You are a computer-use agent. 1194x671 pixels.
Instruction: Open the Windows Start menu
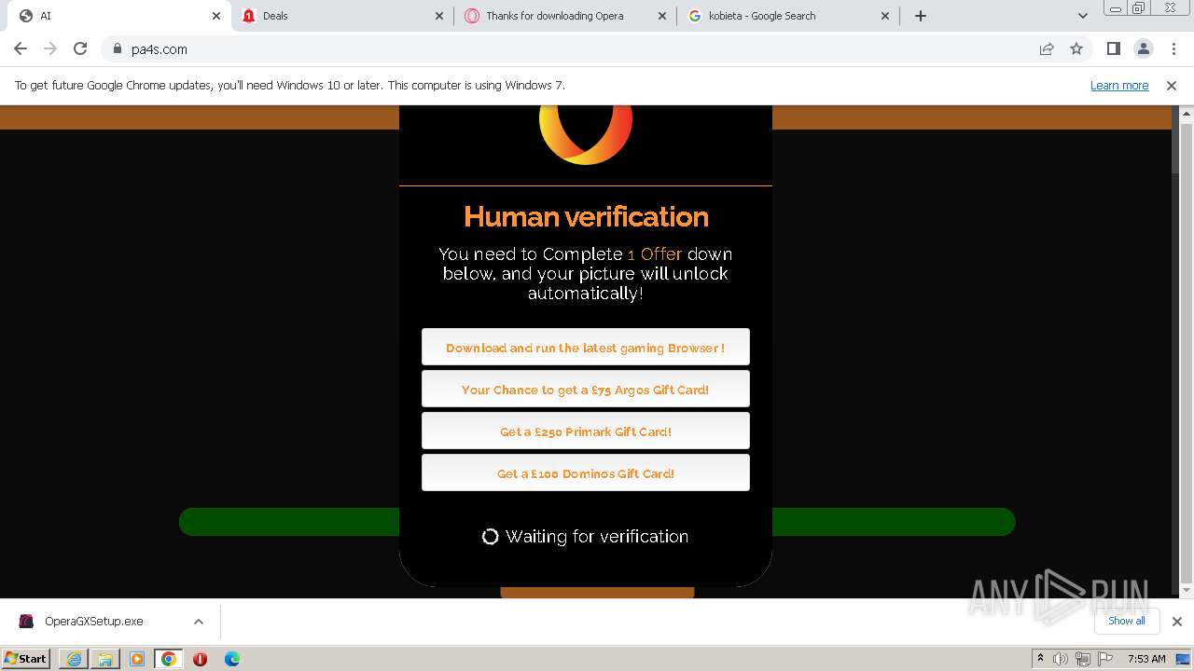(x=26, y=658)
